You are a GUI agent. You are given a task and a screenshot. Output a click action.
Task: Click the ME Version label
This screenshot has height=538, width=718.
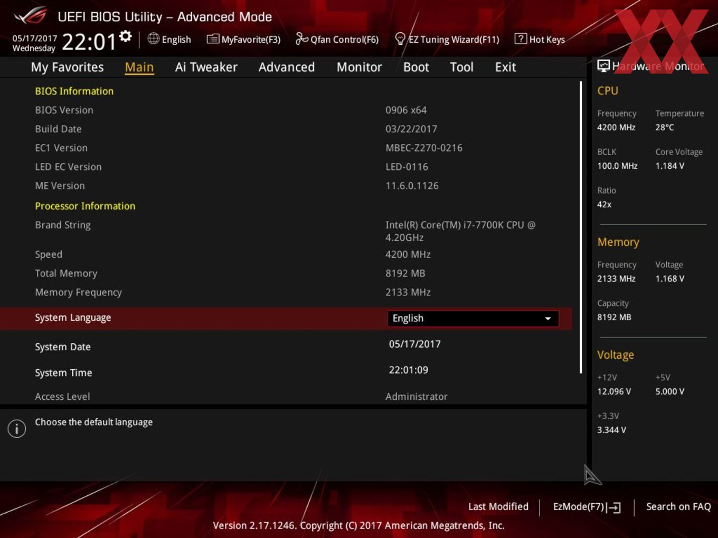60,186
